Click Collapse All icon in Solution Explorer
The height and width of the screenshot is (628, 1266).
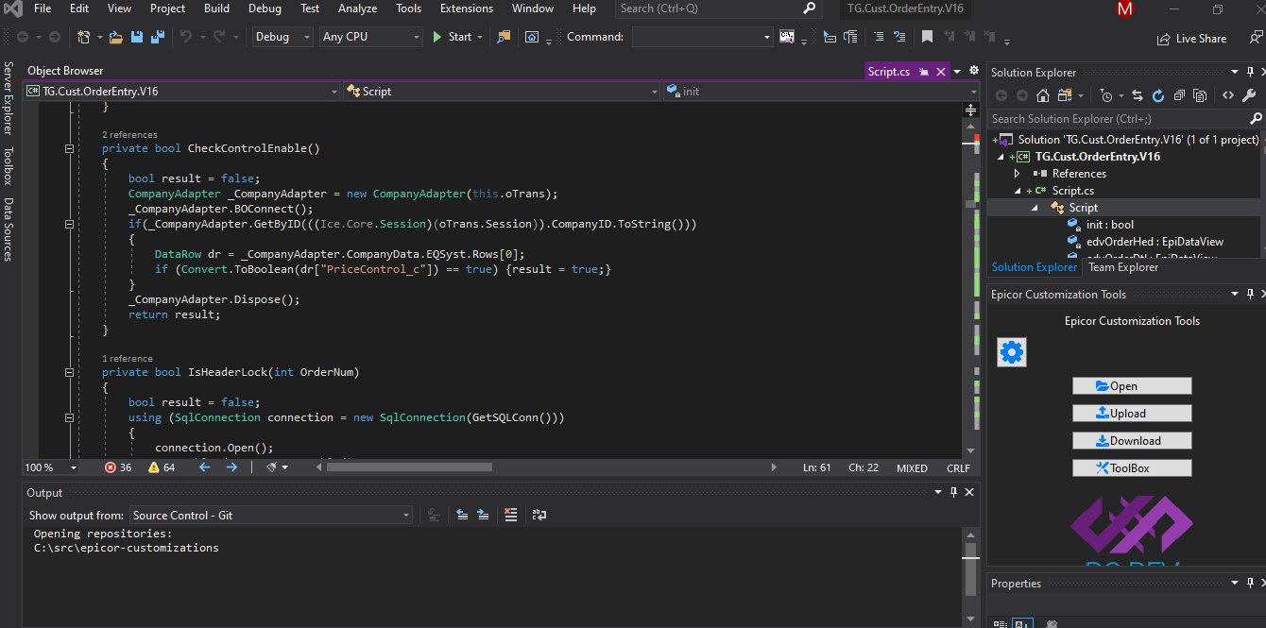pos(1178,95)
